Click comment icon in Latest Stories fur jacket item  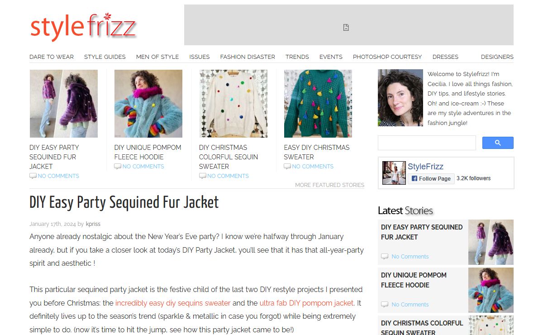coord(385,256)
